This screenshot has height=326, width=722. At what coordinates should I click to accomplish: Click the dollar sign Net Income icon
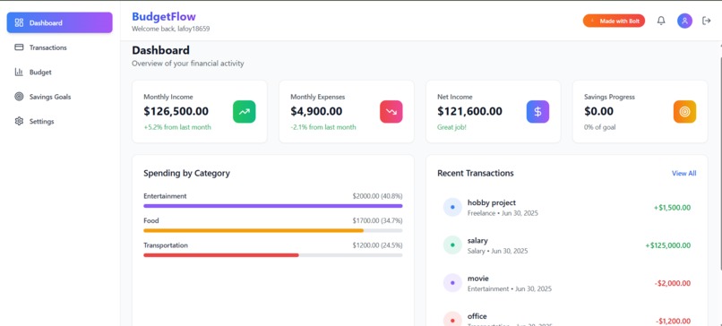click(537, 111)
